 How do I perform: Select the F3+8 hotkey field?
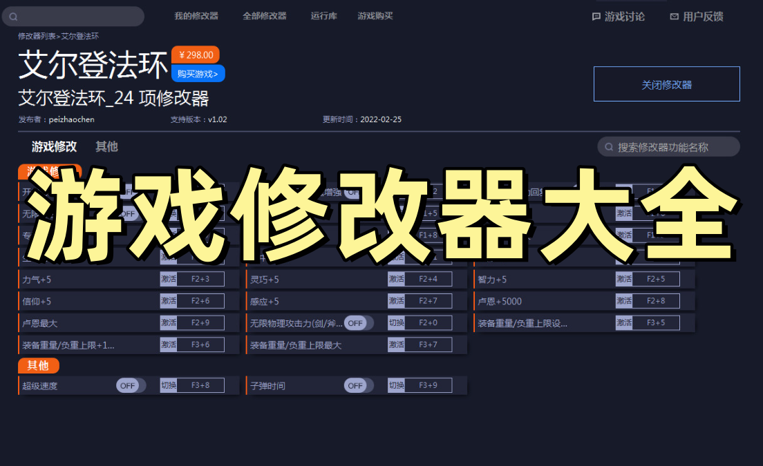click(200, 385)
